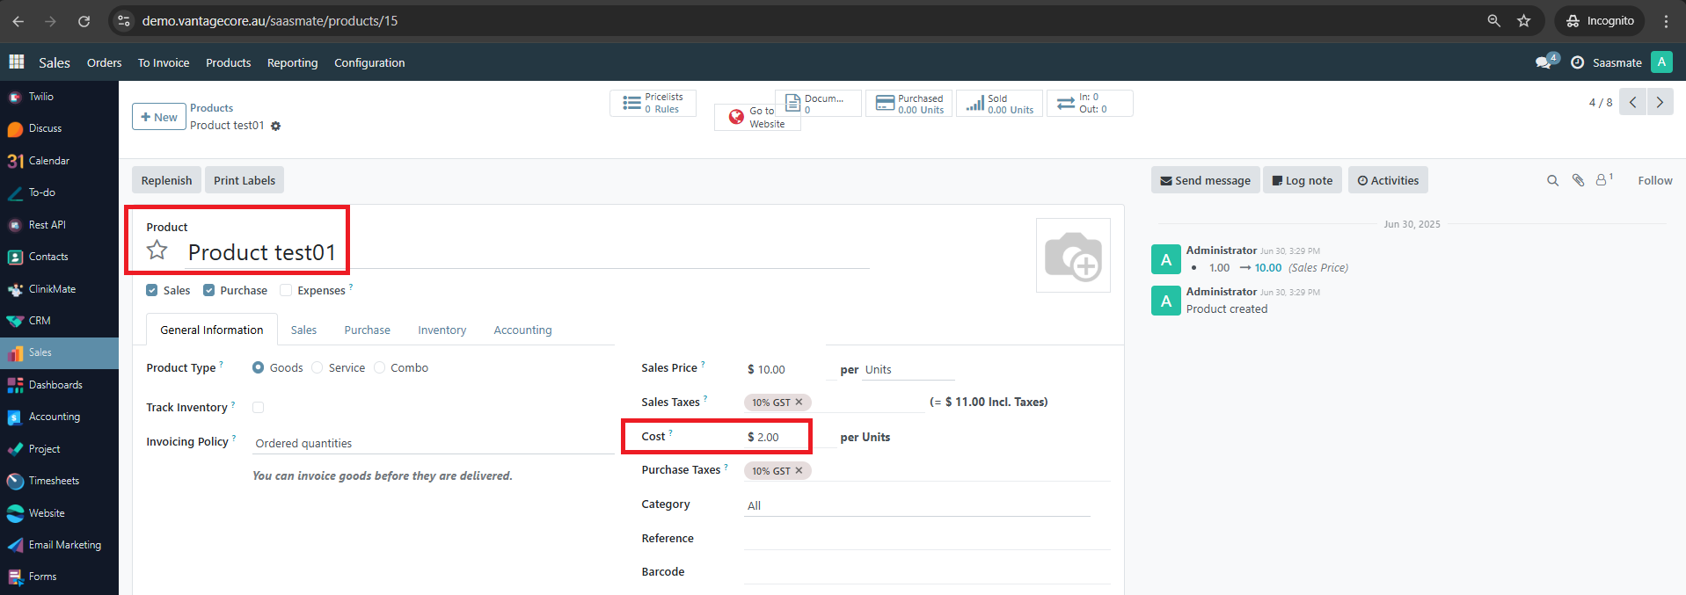1686x595 pixels.
Task: Go to next record arrow
Action: (x=1660, y=102)
